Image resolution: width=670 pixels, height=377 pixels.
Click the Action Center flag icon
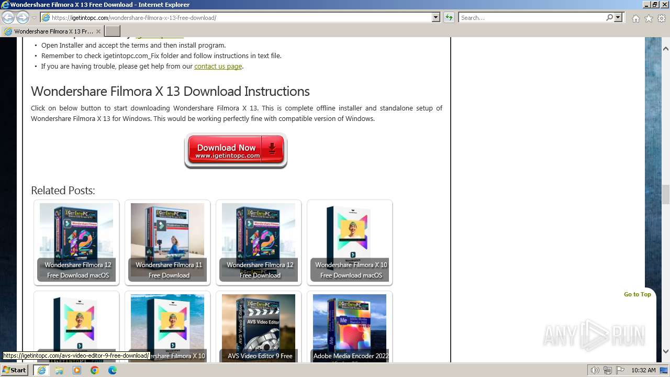620,370
